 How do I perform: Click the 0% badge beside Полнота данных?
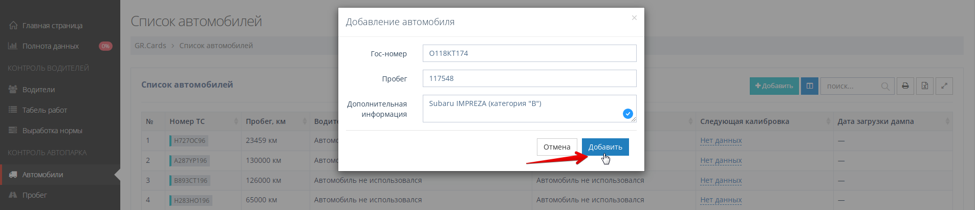click(105, 46)
